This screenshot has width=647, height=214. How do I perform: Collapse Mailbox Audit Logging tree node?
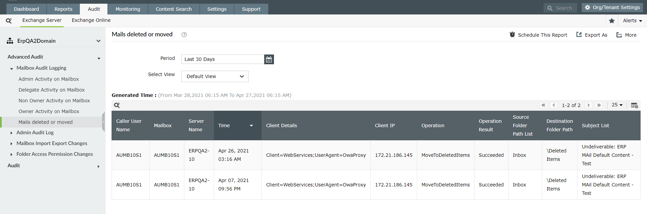[12, 69]
